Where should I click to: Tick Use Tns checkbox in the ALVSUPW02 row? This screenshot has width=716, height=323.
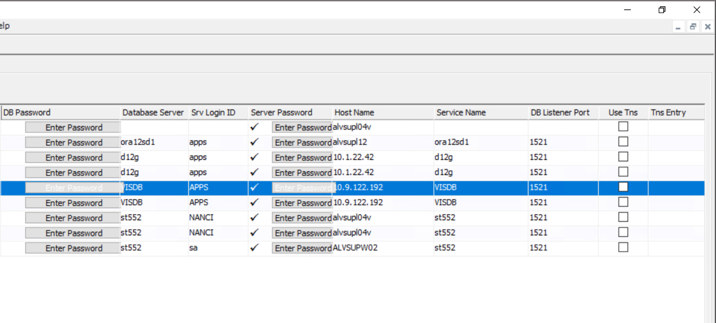pyautogui.click(x=623, y=247)
